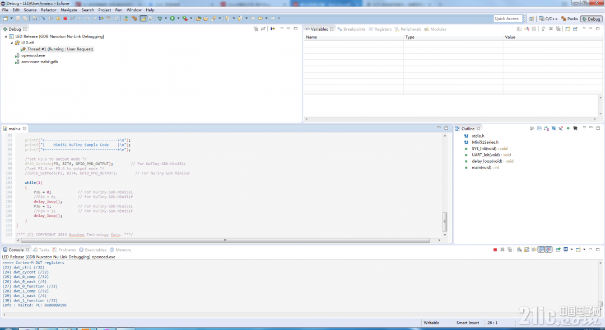Screen dimensions: 605x330
Task: Click the External Tools run icon
Action: point(185,18)
